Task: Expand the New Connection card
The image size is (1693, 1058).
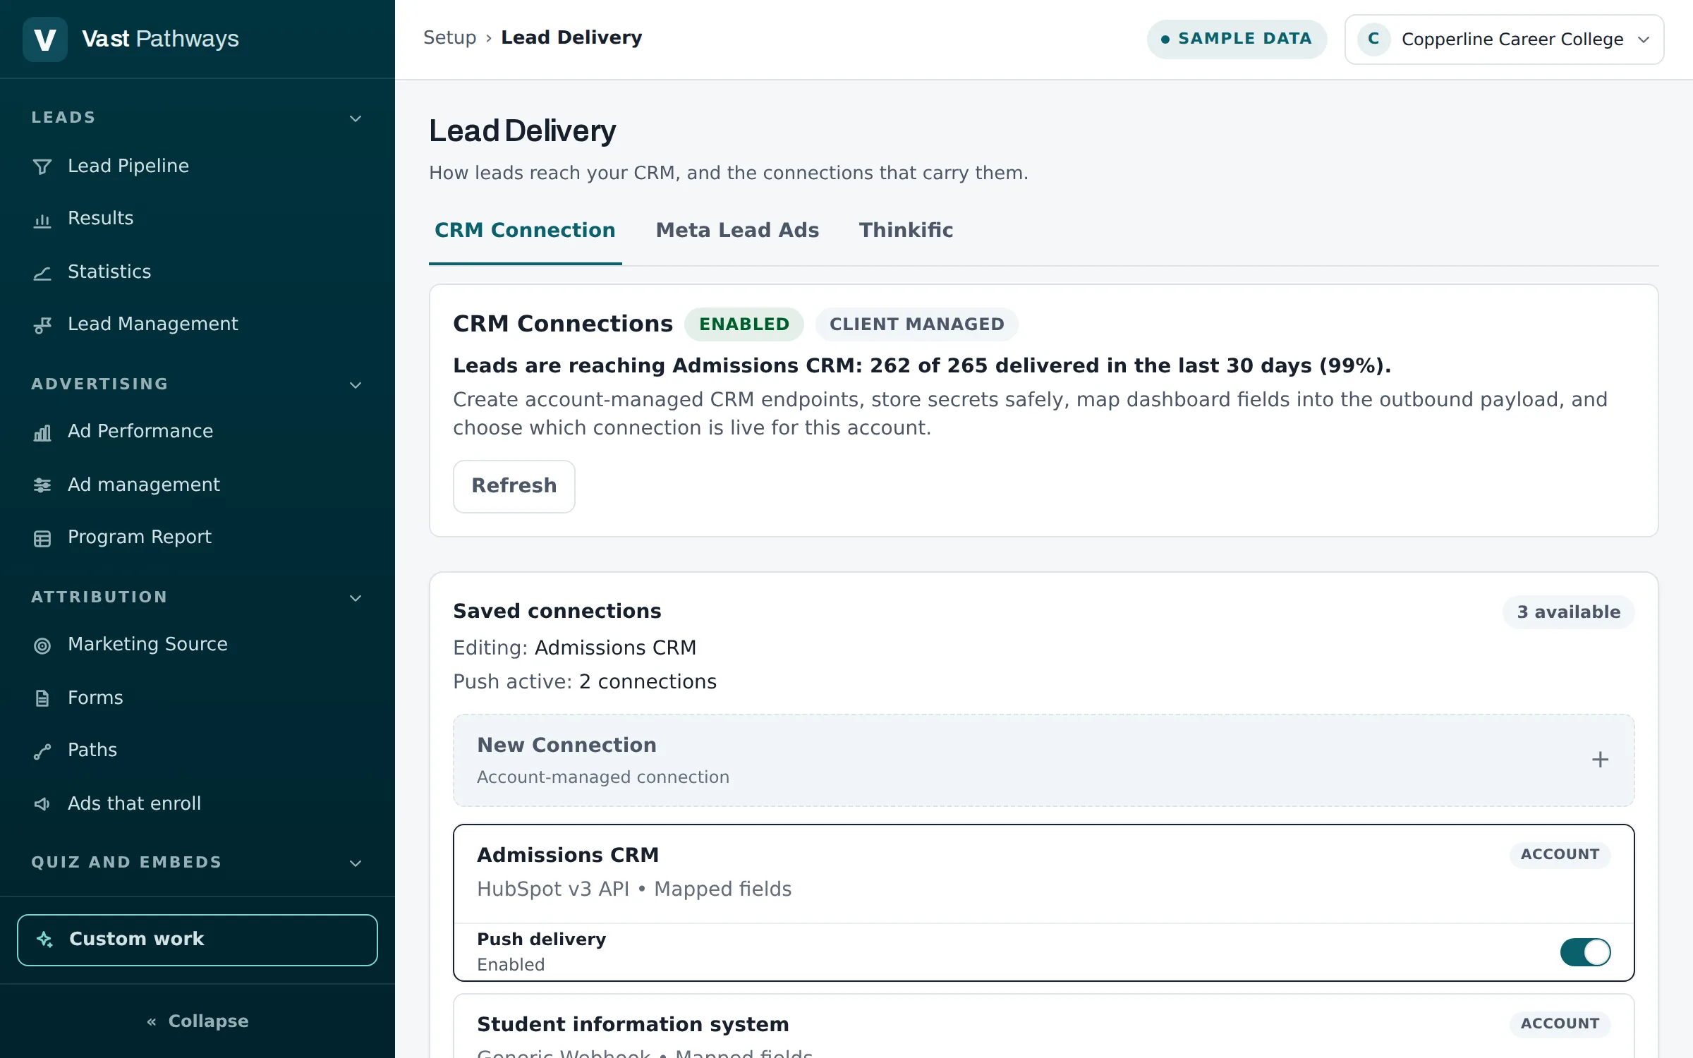Action: tap(1043, 760)
